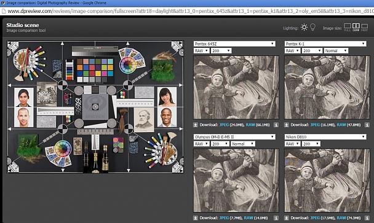Click the Olympus OM-D crop preview image
374x223 pixels.
[236, 181]
